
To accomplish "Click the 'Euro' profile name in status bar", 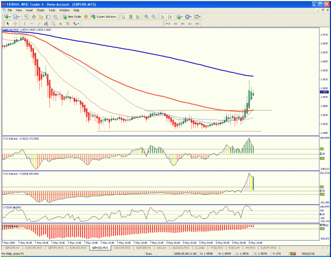I will [149, 254].
